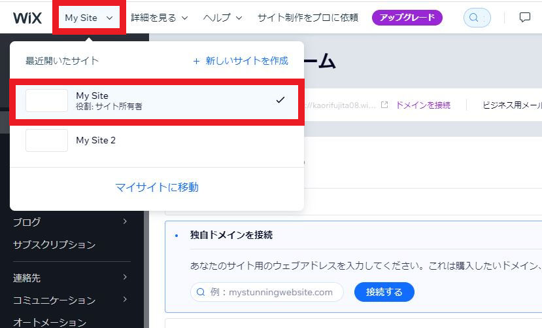Image resolution: width=542 pixels, height=328 pixels.
Task: Click the 最近開いたサイト label
Action: [62, 61]
